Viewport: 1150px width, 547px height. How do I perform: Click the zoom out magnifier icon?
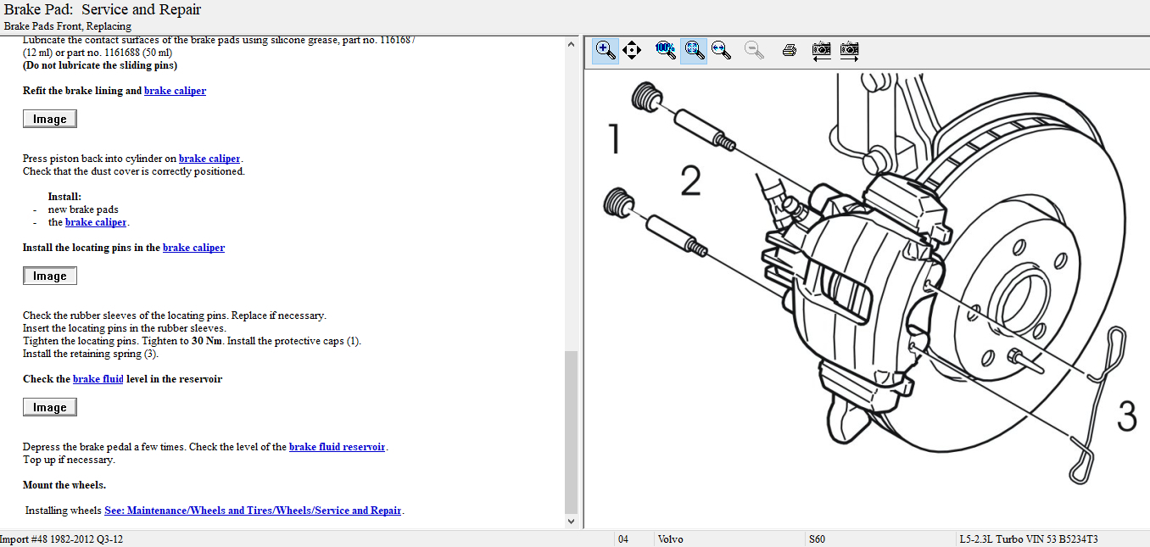coord(754,51)
